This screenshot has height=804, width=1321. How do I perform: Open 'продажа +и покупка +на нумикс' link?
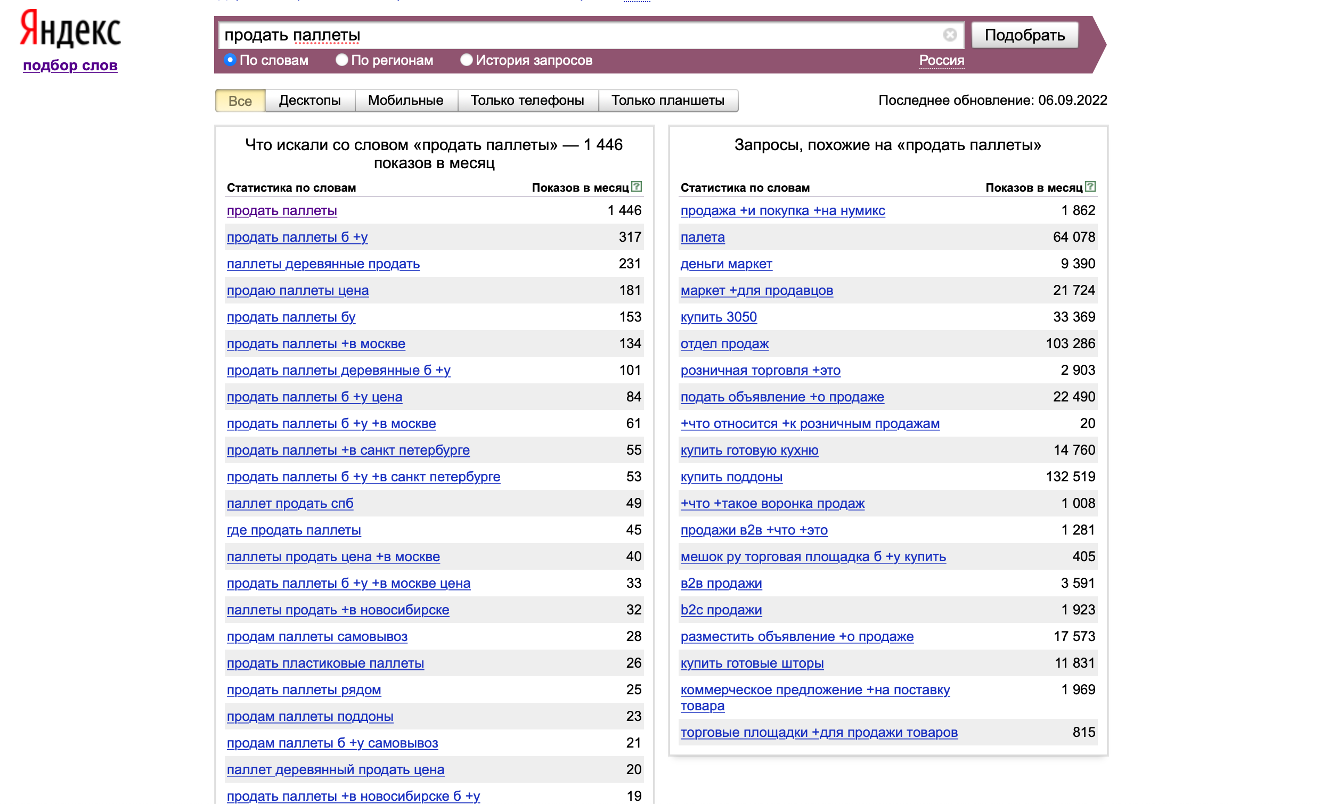click(x=782, y=211)
